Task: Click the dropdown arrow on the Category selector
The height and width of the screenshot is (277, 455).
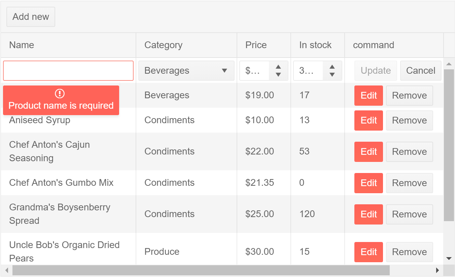Action: [x=225, y=71]
